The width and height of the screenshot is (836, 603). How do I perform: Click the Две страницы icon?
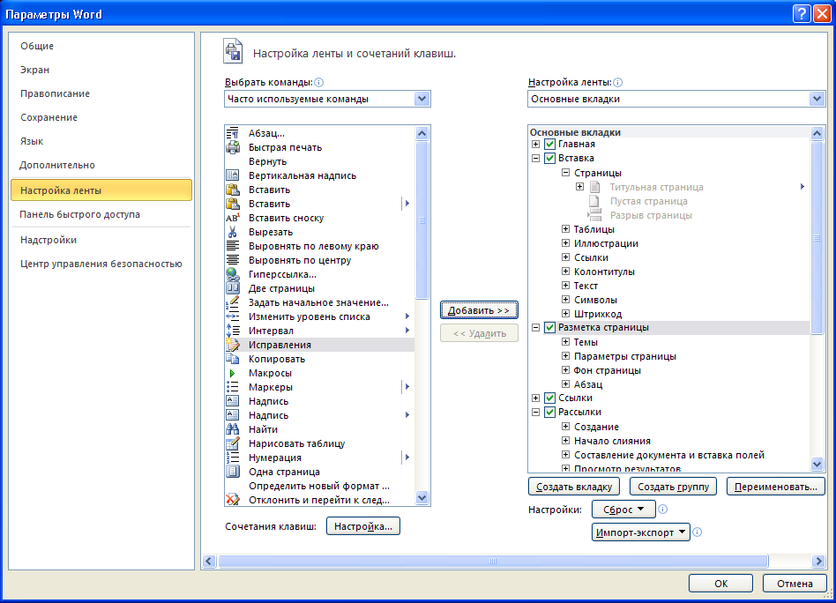coord(233,288)
